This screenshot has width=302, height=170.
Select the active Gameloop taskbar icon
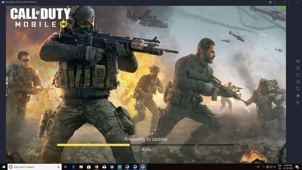pyautogui.click(x=143, y=167)
